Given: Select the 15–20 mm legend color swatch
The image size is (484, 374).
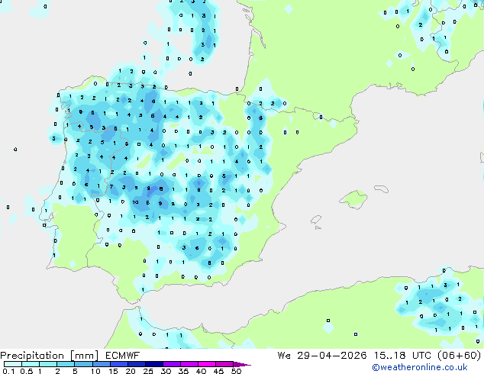Looking at the screenshot, I should [118, 364].
